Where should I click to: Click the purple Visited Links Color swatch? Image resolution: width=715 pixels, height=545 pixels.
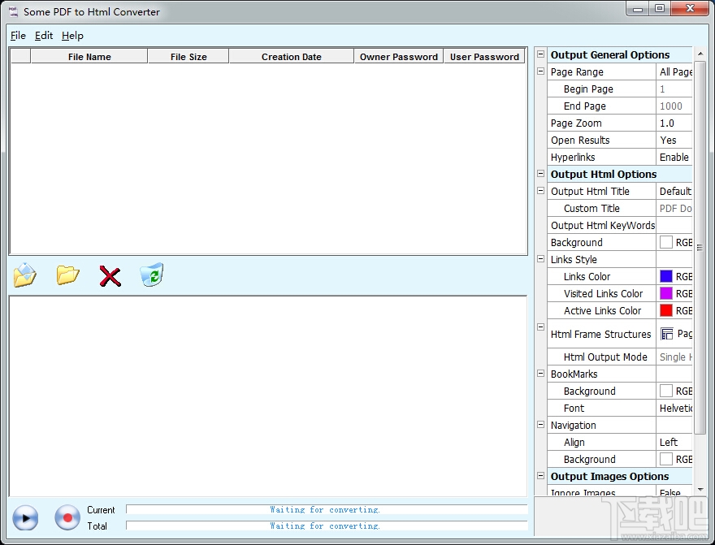(x=666, y=293)
